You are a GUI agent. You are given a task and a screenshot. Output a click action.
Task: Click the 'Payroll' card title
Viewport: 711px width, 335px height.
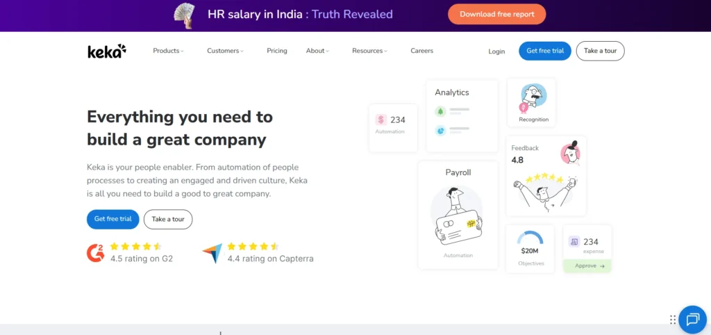pyautogui.click(x=458, y=172)
